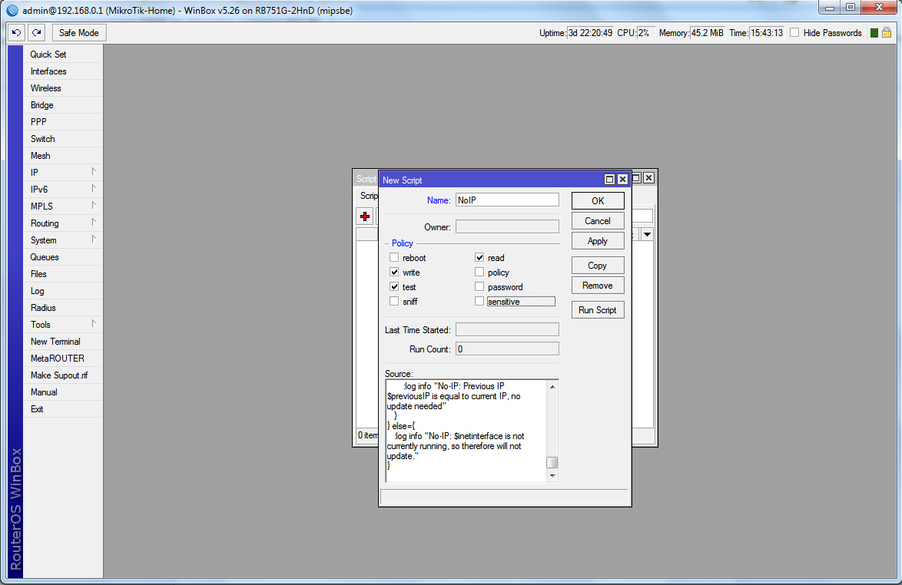Close the New Script dialog
The height and width of the screenshot is (585, 902).
pos(622,180)
